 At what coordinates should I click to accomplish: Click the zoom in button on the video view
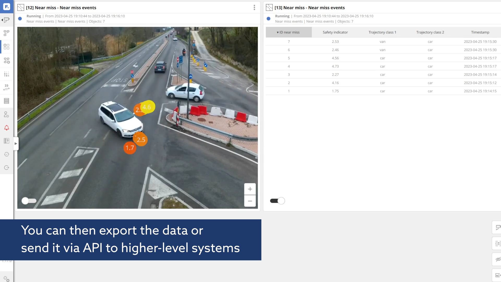[250, 189]
